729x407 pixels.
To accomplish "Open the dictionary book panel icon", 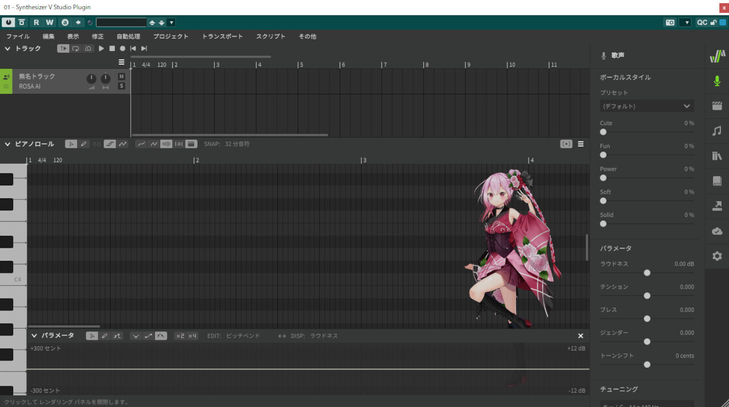I will (717, 181).
